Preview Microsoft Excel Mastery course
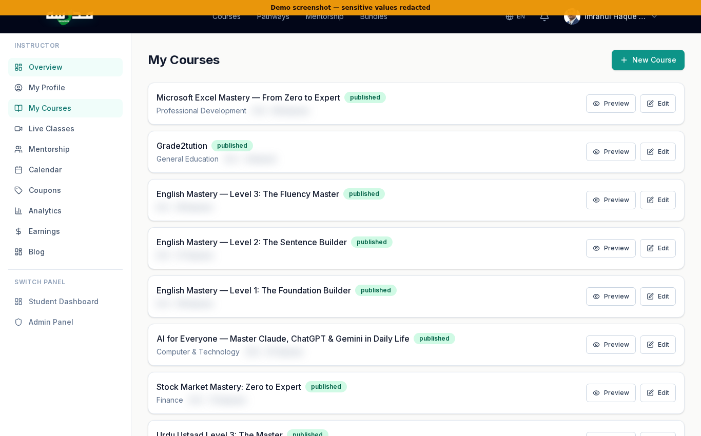Viewport: 701px width, 436px height. click(611, 104)
